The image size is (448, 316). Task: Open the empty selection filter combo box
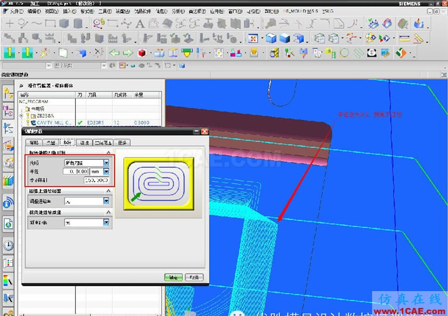pyautogui.click(x=27, y=66)
